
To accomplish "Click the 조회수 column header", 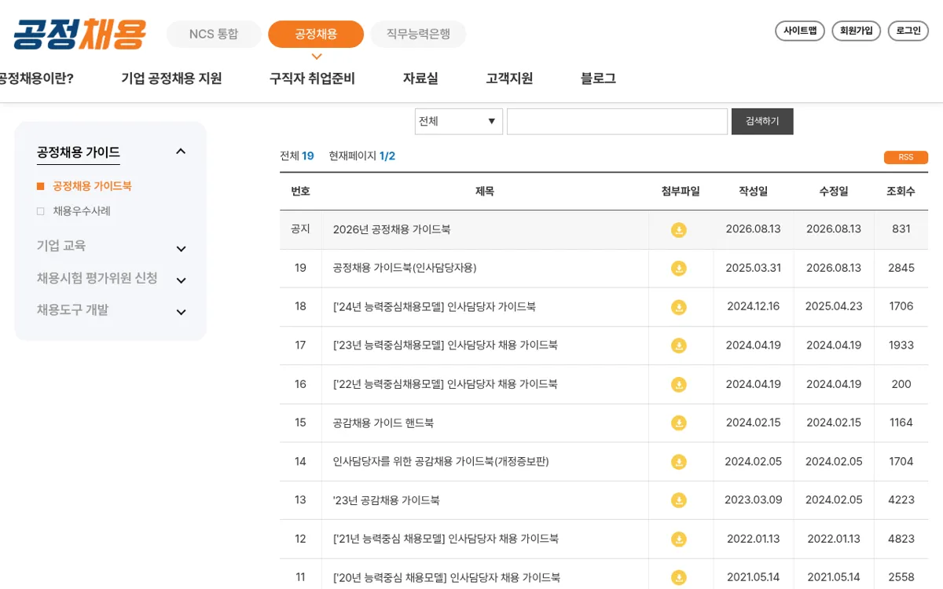I will tap(901, 192).
